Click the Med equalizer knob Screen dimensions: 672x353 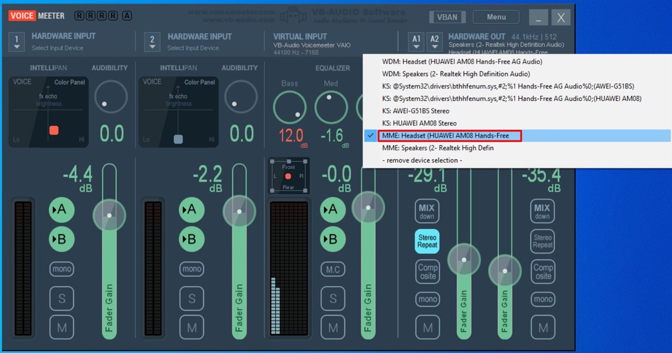click(331, 108)
